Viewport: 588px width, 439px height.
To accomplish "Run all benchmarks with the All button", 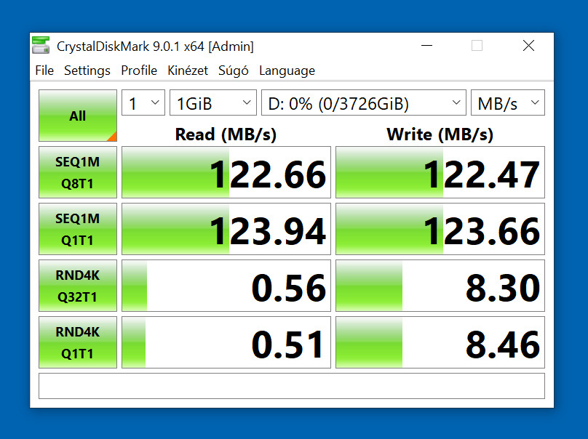I will pos(78,116).
